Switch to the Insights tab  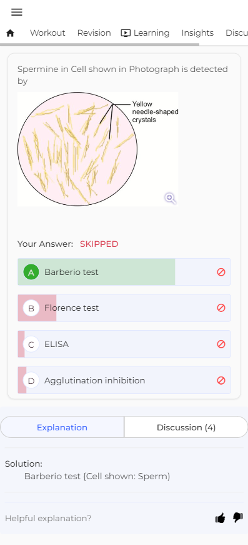(x=197, y=33)
